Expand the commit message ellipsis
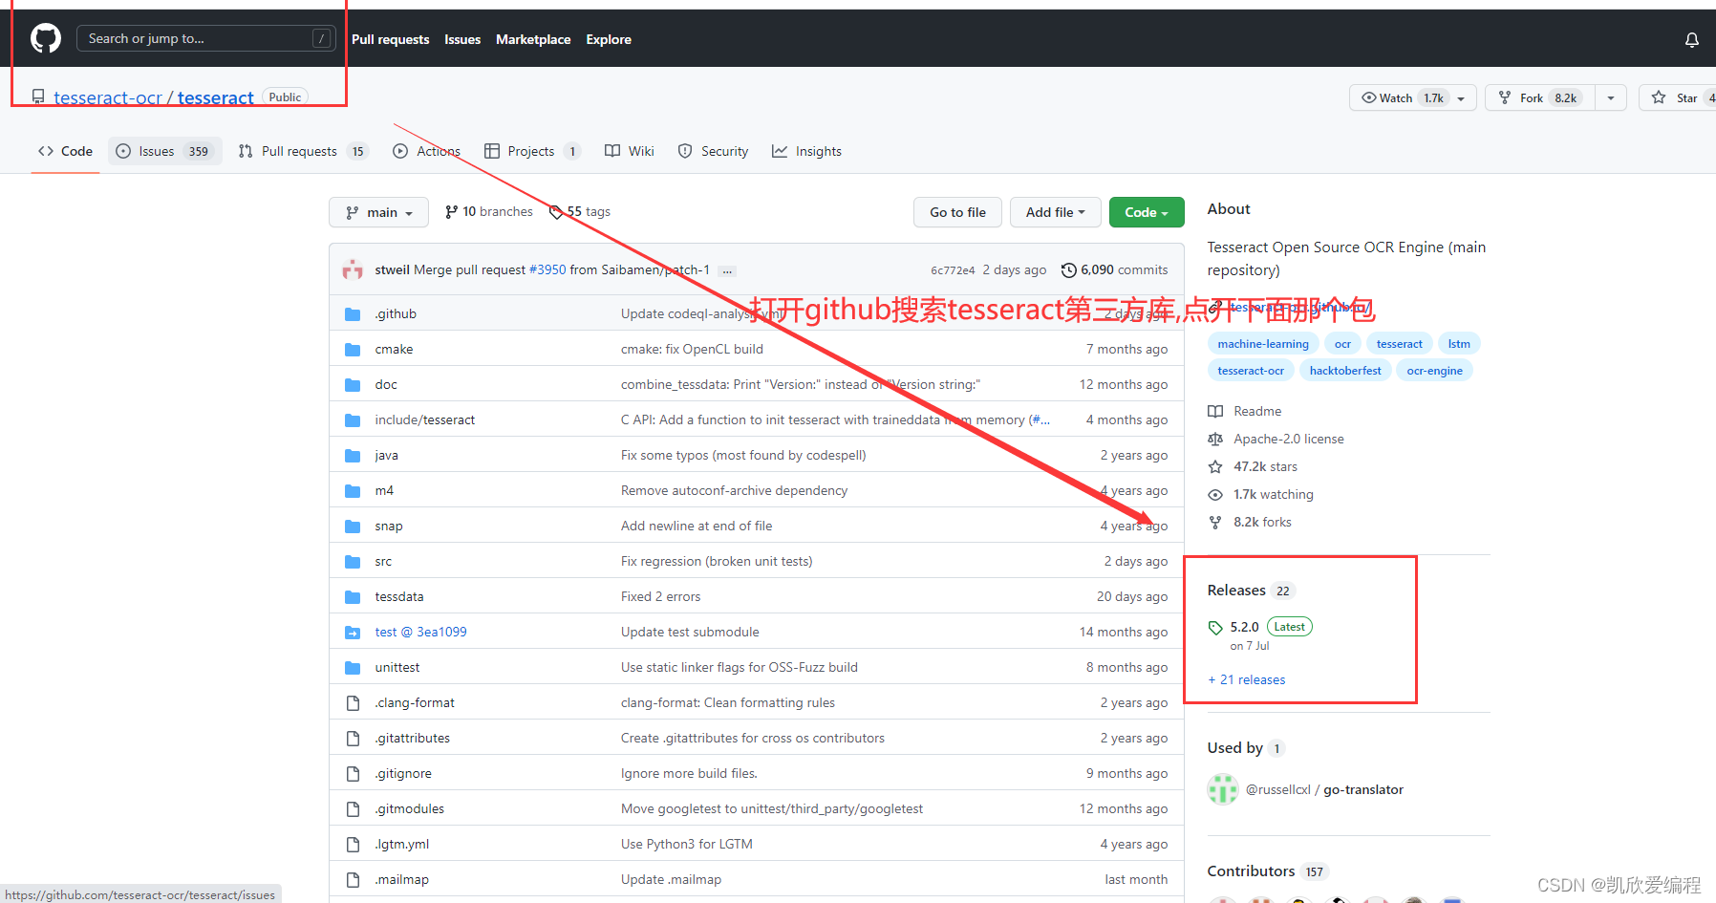 click(x=727, y=271)
